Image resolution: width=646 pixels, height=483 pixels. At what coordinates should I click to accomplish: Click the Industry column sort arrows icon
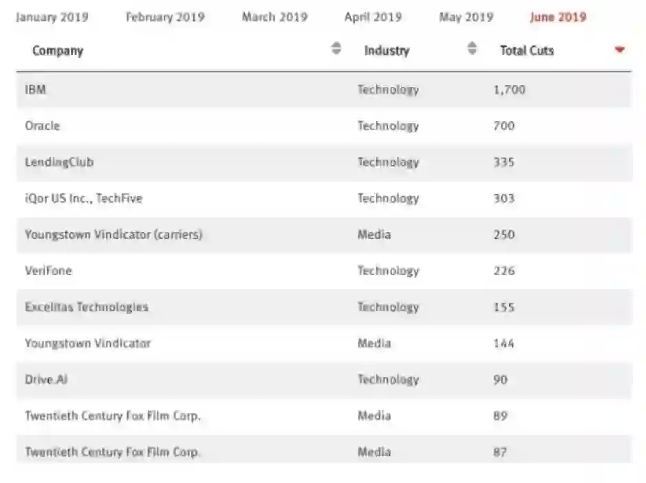[x=471, y=48]
